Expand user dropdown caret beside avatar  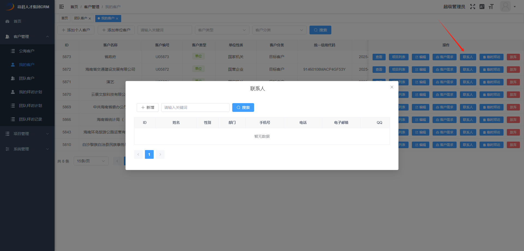point(515,7)
